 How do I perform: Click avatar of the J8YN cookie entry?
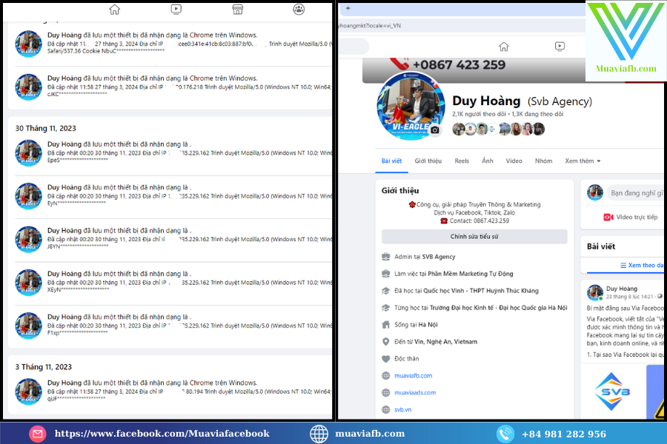click(x=28, y=239)
